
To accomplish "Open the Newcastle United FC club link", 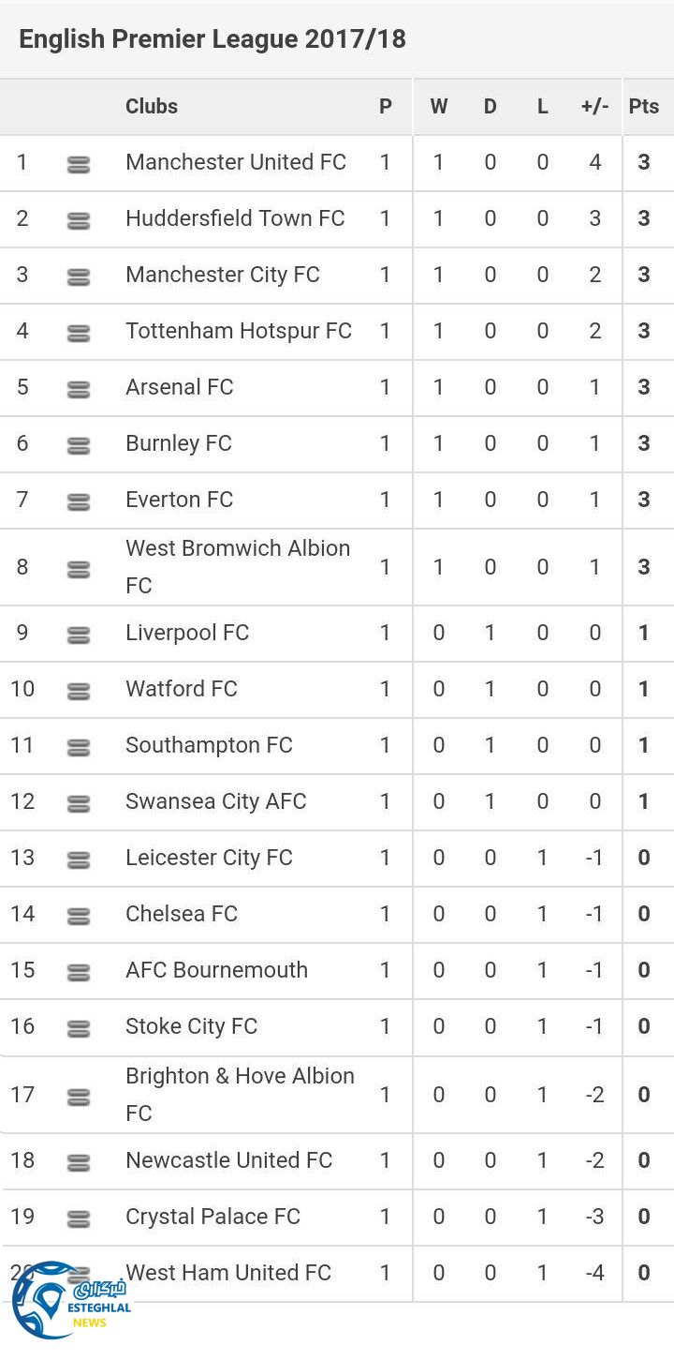I will pos(229,1160).
